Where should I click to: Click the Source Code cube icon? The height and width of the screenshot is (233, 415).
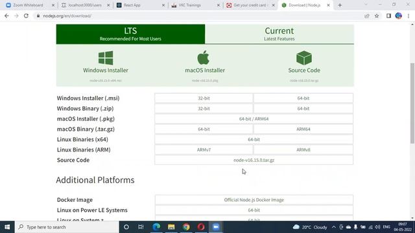point(304,58)
